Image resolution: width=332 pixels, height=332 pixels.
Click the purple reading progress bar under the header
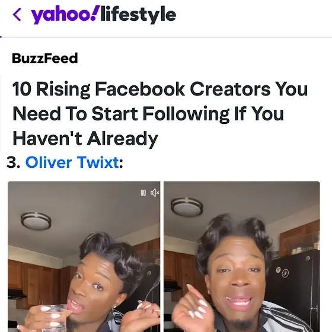tap(1, 37)
